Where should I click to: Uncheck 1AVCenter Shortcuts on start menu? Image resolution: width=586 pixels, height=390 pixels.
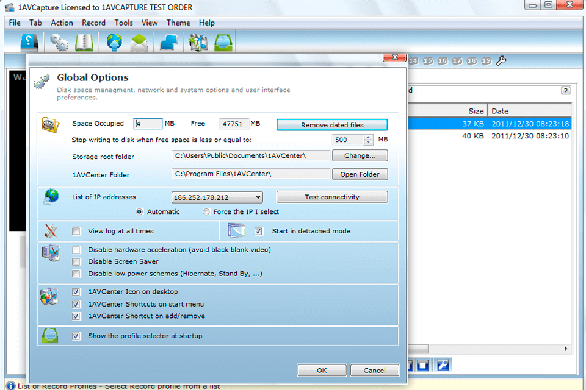[76, 304]
